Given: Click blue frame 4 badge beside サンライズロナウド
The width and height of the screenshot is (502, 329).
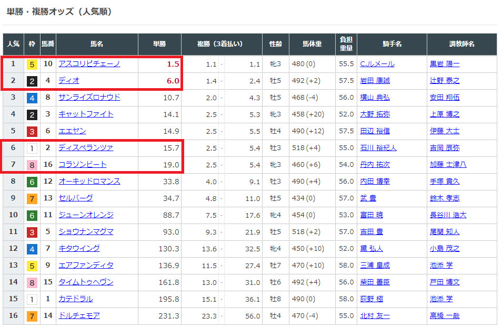Looking at the screenshot, I should coord(32,98).
